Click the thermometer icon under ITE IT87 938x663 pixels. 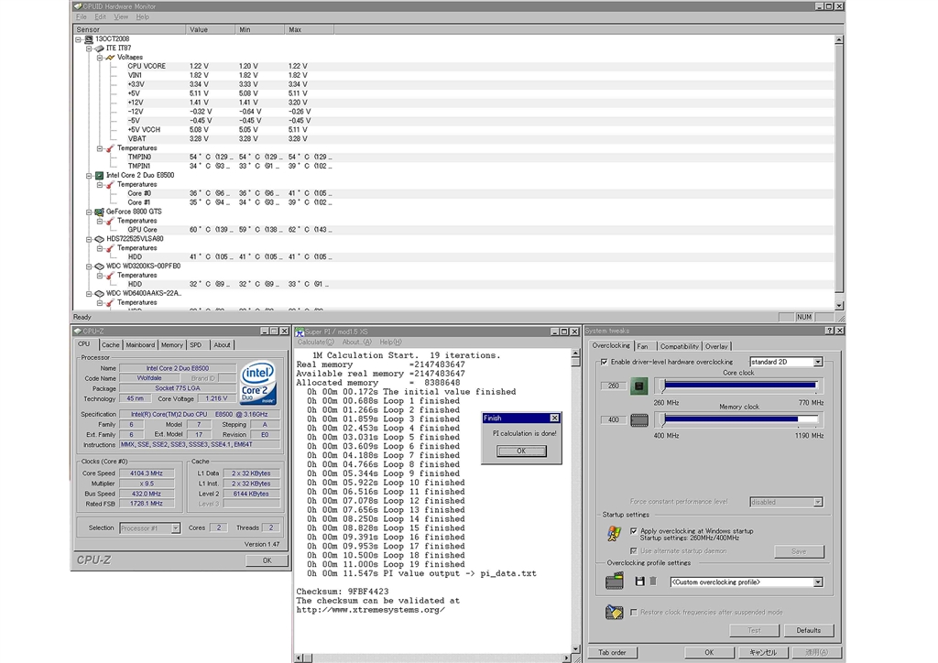click(x=110, y=148)
